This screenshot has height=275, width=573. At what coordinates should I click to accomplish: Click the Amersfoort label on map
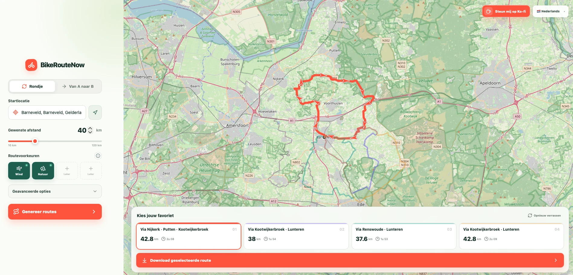tap(237, 125)
